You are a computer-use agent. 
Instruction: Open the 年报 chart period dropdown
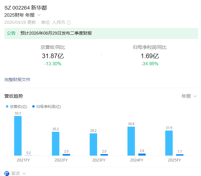tap(189, 96)
